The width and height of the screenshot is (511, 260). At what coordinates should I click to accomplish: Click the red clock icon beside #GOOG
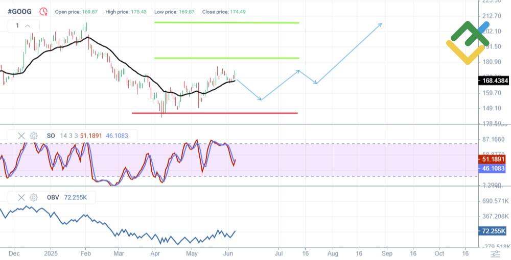coord(43,11)
